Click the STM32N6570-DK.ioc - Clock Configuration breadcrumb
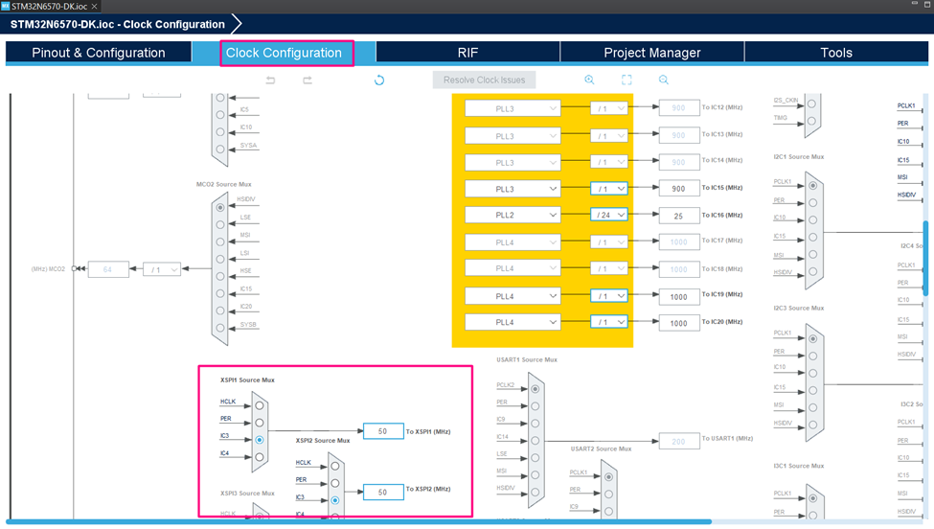 tap(117, 24)
